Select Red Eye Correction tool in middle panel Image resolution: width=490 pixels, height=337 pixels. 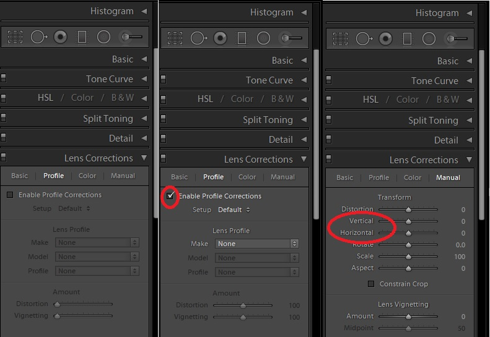click(x=221, y=38)
